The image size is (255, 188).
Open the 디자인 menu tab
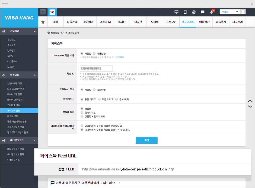click(x=138, y=22)
